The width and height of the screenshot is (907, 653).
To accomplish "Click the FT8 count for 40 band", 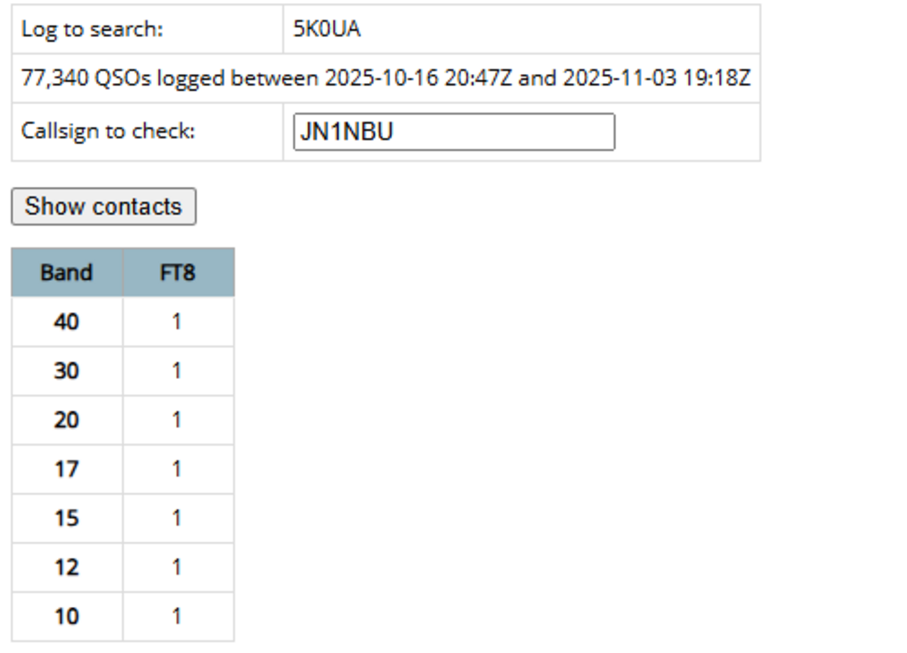I will [177, 321].
